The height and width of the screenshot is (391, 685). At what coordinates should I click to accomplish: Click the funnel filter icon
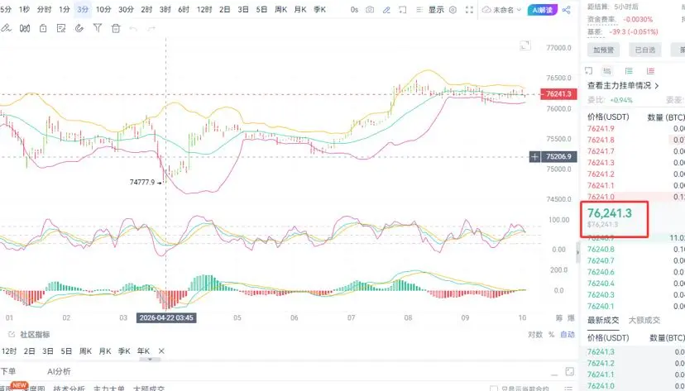98,28
